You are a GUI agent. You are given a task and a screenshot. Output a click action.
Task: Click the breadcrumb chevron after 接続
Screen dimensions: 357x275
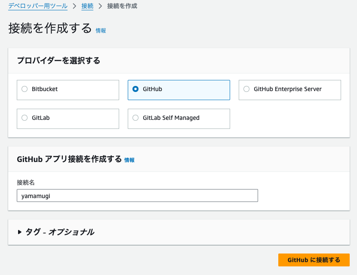tap(100, 6)
